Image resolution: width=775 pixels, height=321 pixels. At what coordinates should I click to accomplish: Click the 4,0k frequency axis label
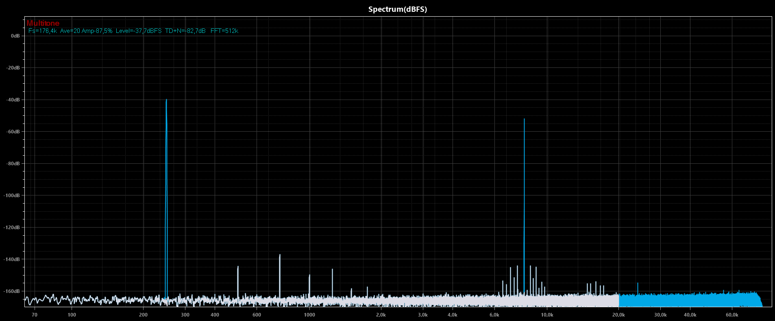pos(453,314)
